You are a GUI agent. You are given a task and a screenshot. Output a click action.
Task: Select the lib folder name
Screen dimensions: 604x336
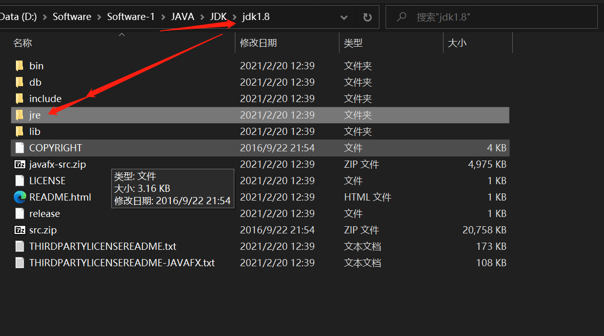(35, 132)
